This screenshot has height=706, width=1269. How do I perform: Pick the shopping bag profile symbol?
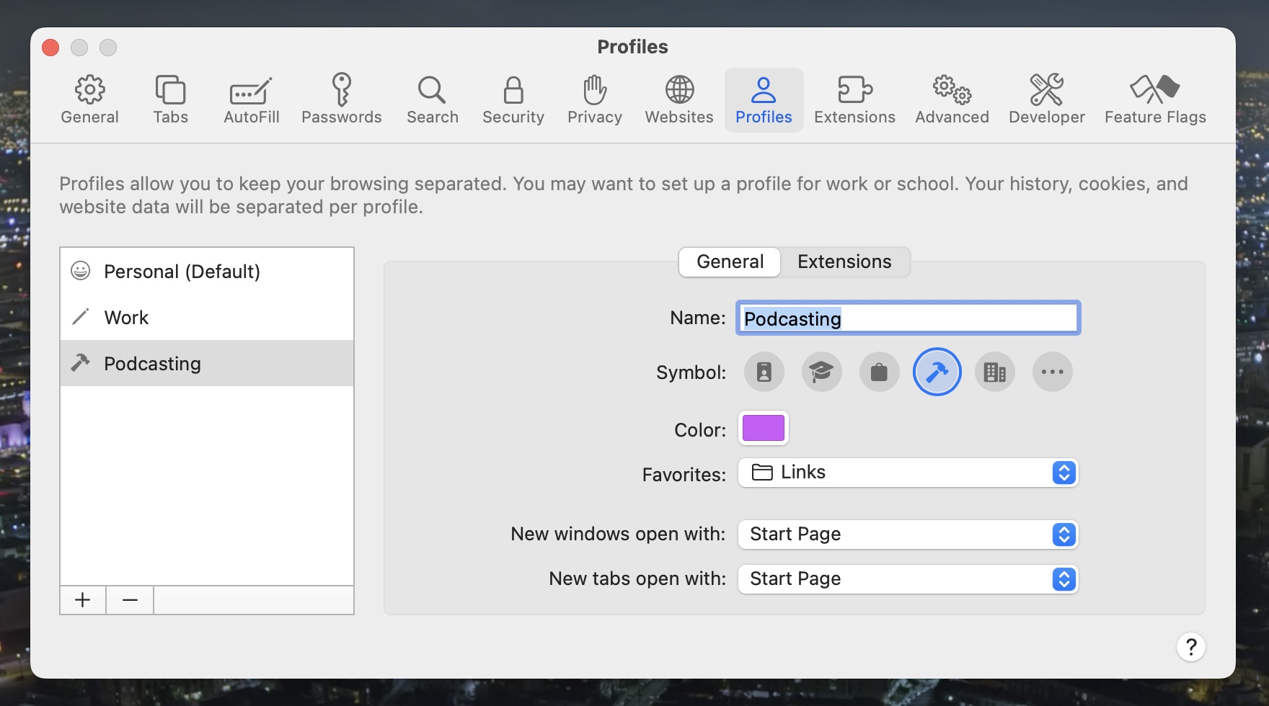pos(879,372)
